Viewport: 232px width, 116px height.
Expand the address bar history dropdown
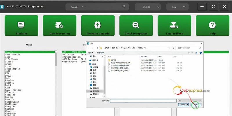click(169, 48)
